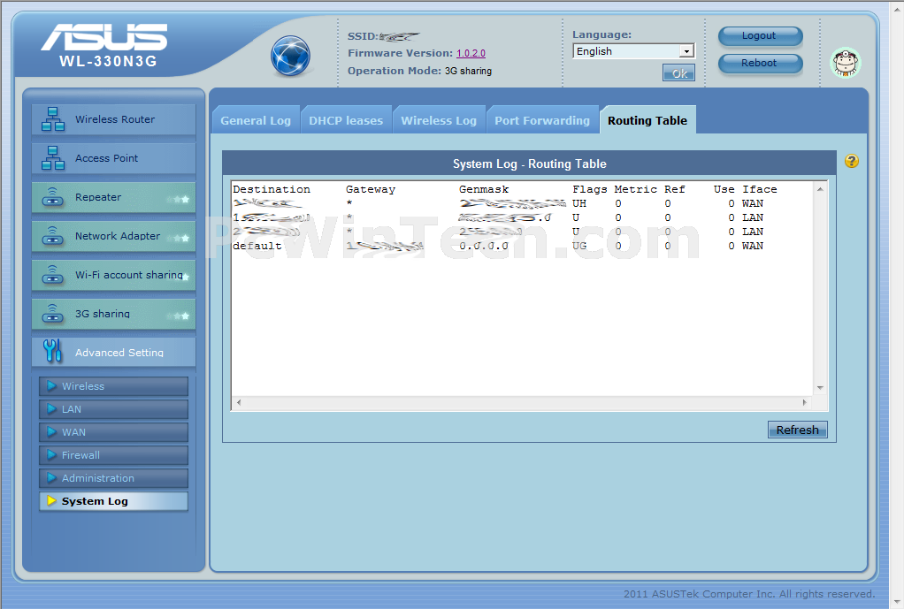Click the ASUS logo

(x=103, y=37)
